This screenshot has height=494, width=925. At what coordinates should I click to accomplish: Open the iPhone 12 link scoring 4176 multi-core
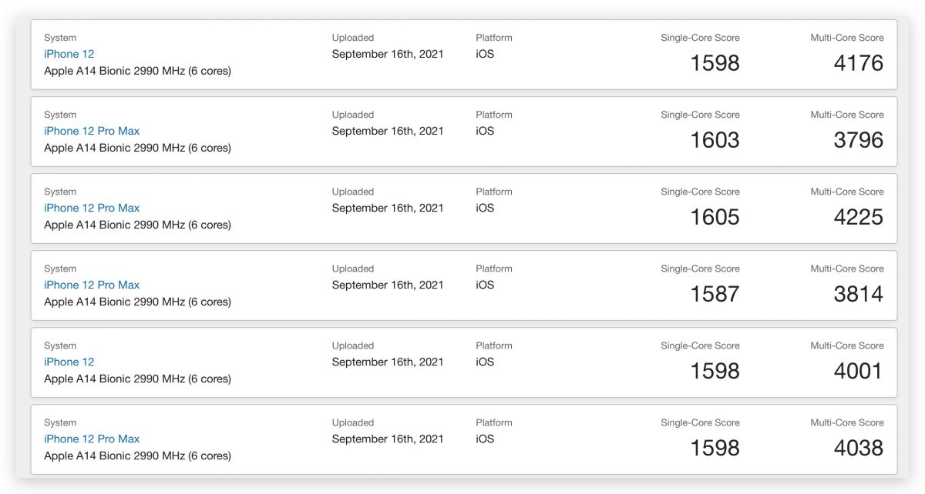(x=69, y=54)
